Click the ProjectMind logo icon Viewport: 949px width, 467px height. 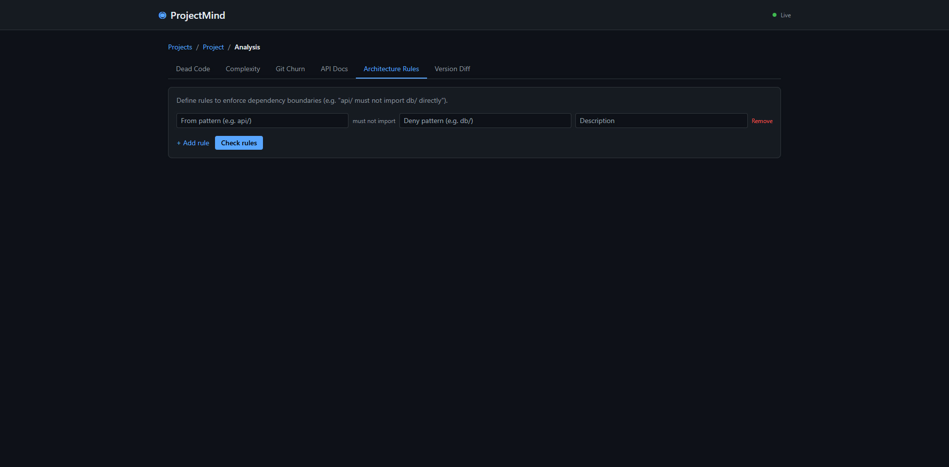coord(162,15)
